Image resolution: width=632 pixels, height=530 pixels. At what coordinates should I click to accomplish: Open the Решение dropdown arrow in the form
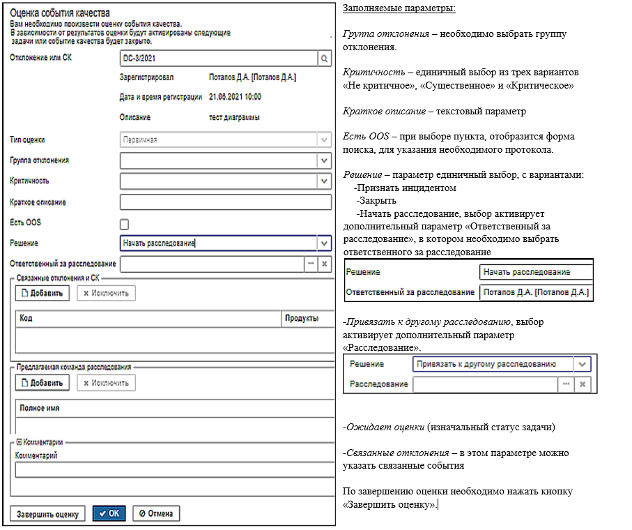pos(324,243)
